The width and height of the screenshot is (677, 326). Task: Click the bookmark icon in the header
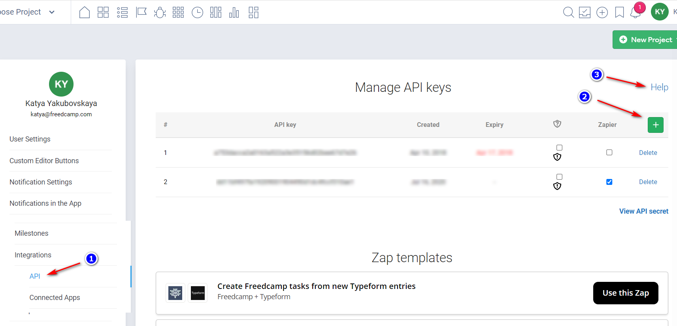(x=619, y=13)
